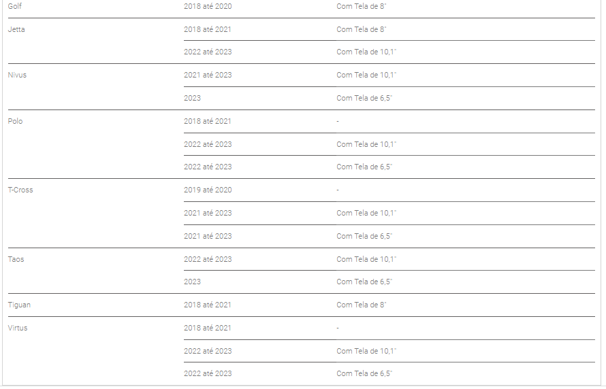Select the Taos model label
606x389 pixels.
point(16,259)
